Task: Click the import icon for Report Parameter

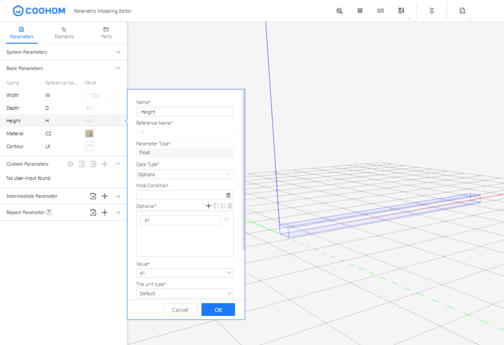Action: 93,213
